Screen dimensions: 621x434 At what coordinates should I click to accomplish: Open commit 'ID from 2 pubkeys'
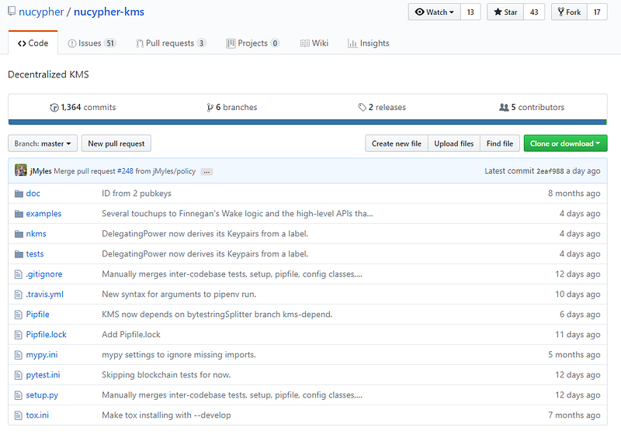137,193
